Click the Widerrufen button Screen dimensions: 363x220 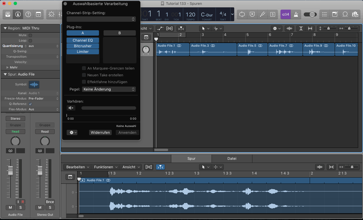click(x=100, y=132)
